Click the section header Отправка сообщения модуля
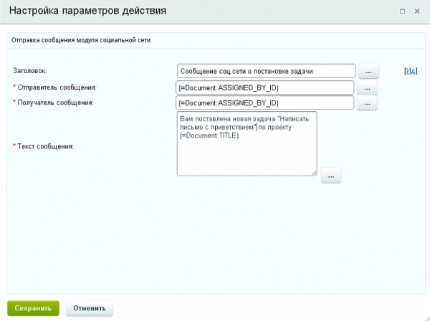This screenshot has height=321, width=430. point(85,39)
